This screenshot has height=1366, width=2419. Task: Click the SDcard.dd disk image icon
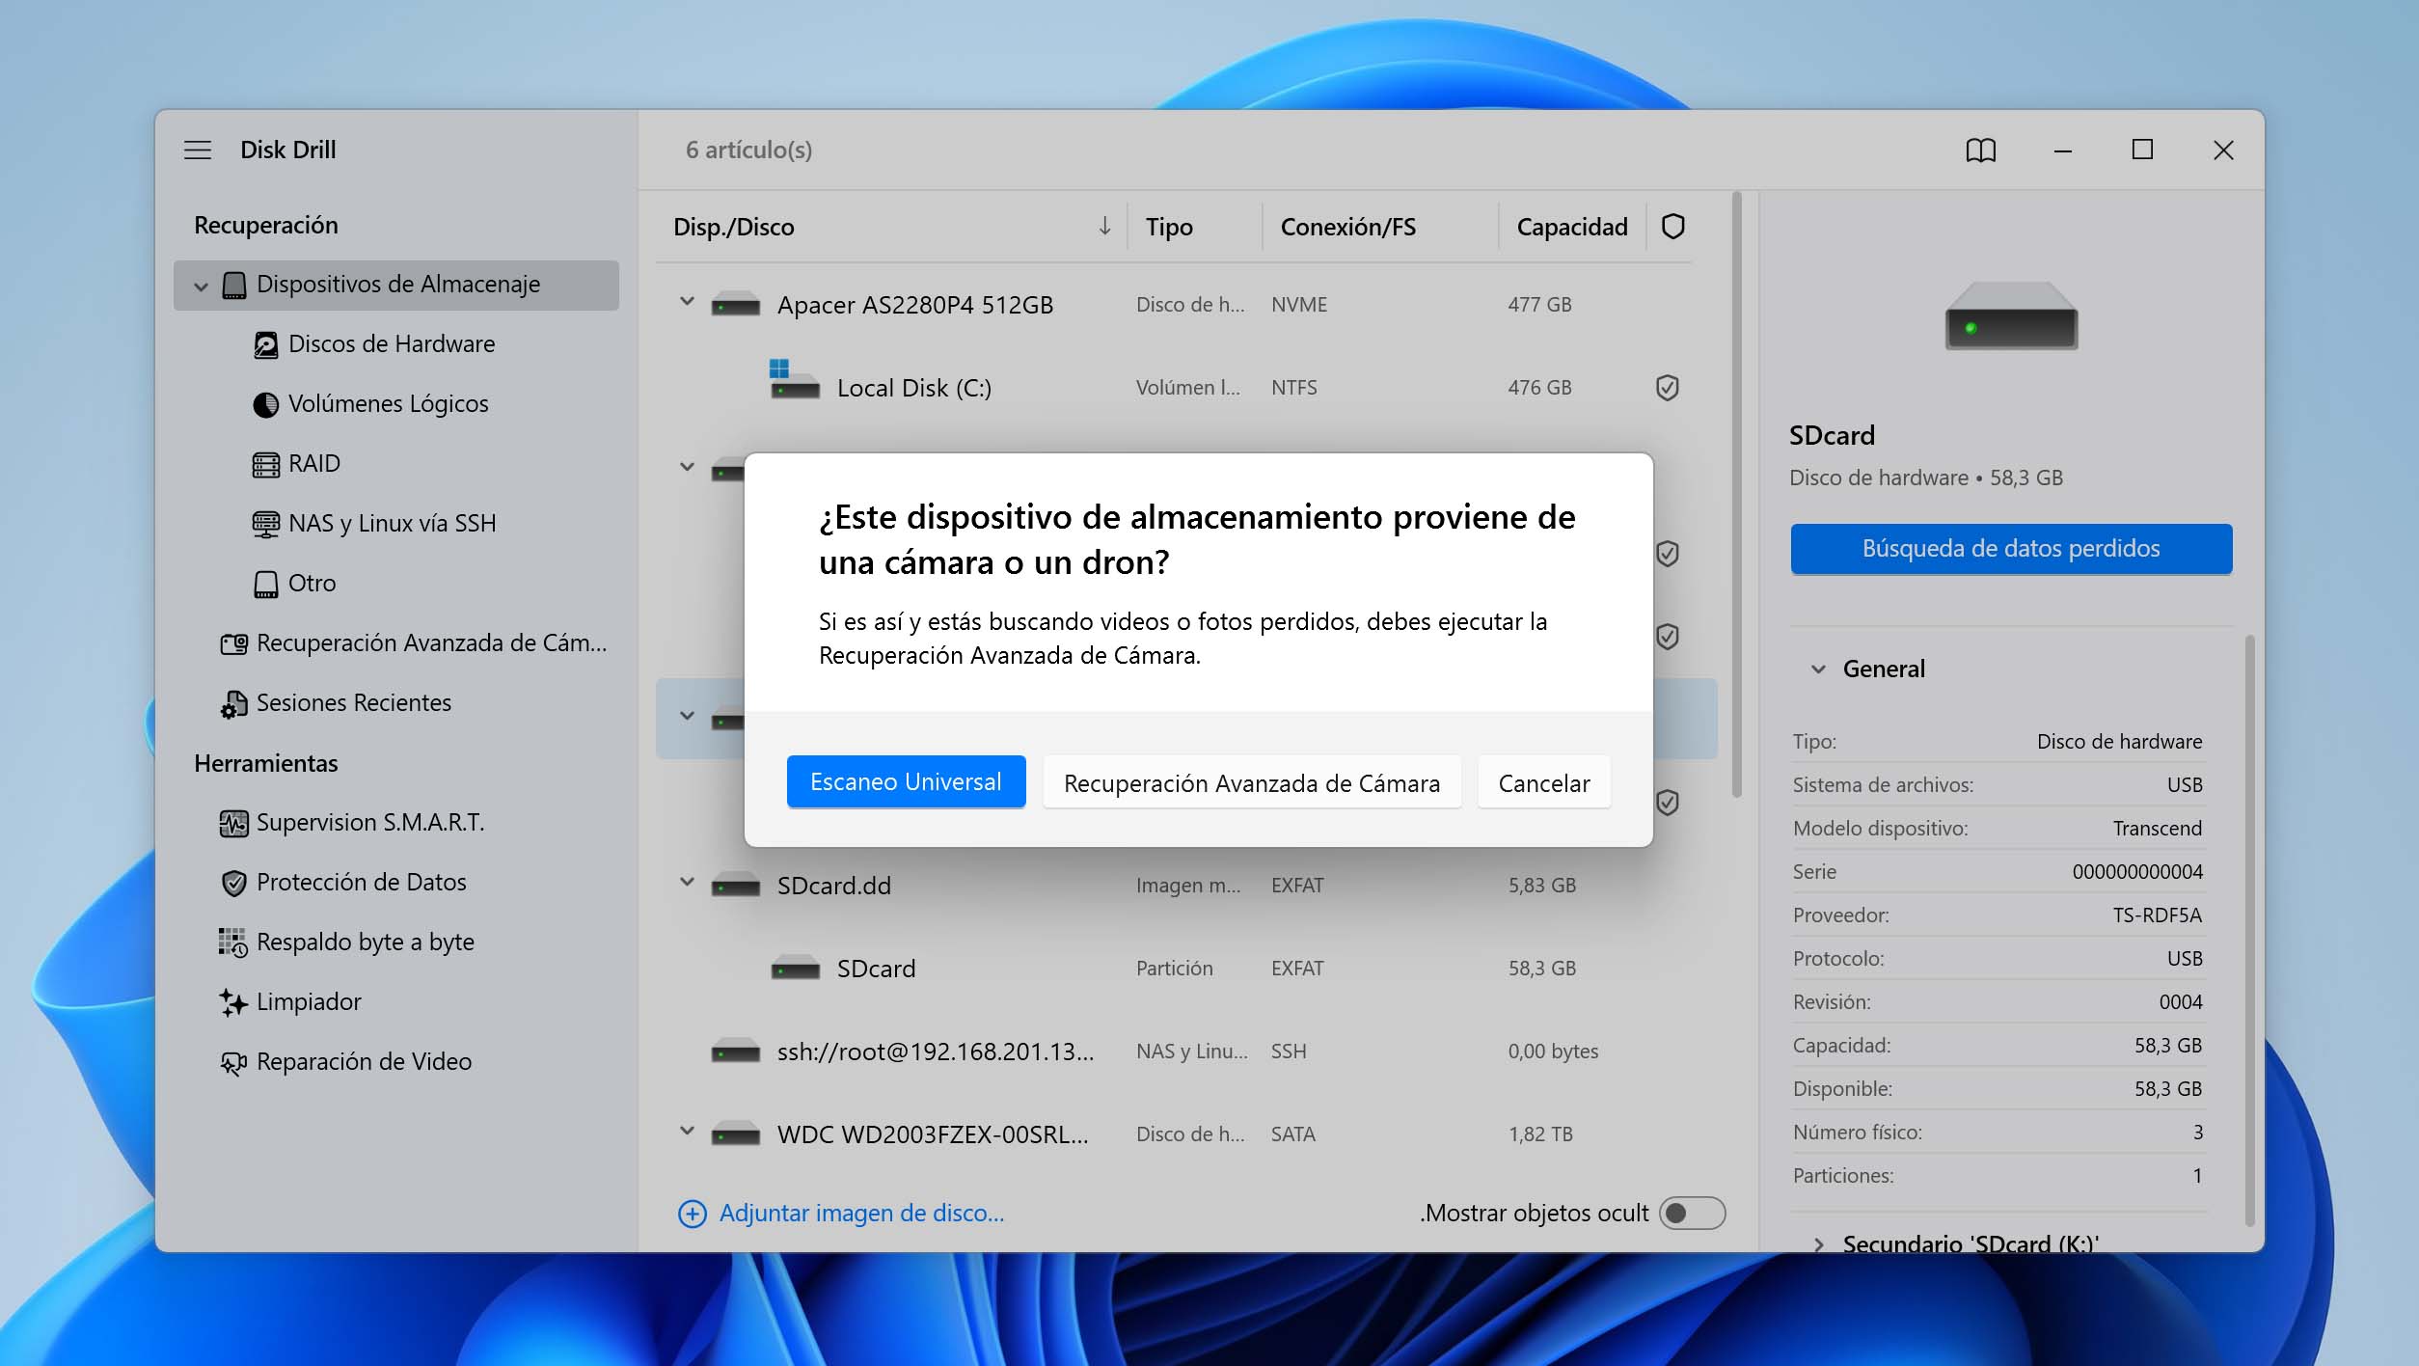tap(735, 886)
